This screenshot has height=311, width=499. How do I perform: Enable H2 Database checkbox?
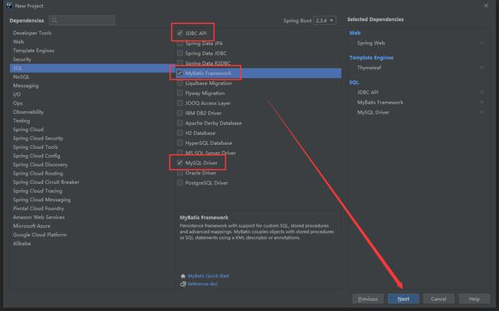(x=180, y=133)
